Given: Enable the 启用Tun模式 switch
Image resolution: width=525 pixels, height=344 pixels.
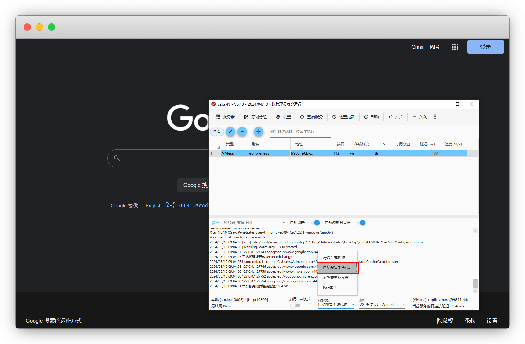Looking at the screenshot, I should (x=295, y=305).
